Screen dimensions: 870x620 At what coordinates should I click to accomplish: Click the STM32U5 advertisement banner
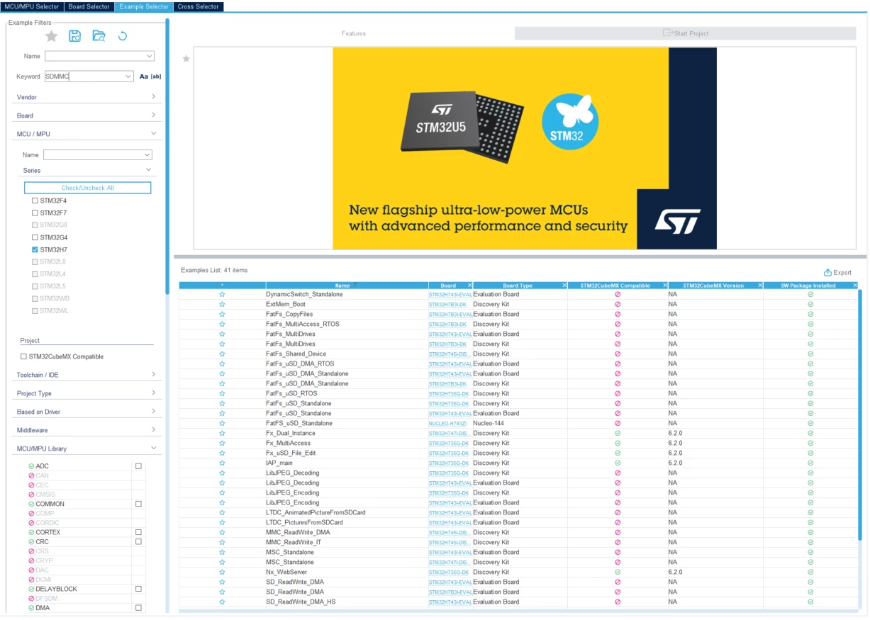pyautogui.click(x=525, y=148)
